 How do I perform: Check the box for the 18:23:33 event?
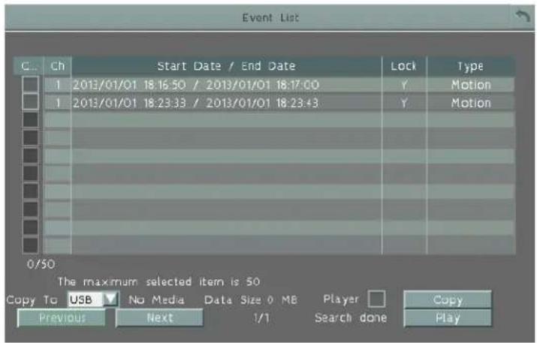pyautogui.click(x=31, y=102)
